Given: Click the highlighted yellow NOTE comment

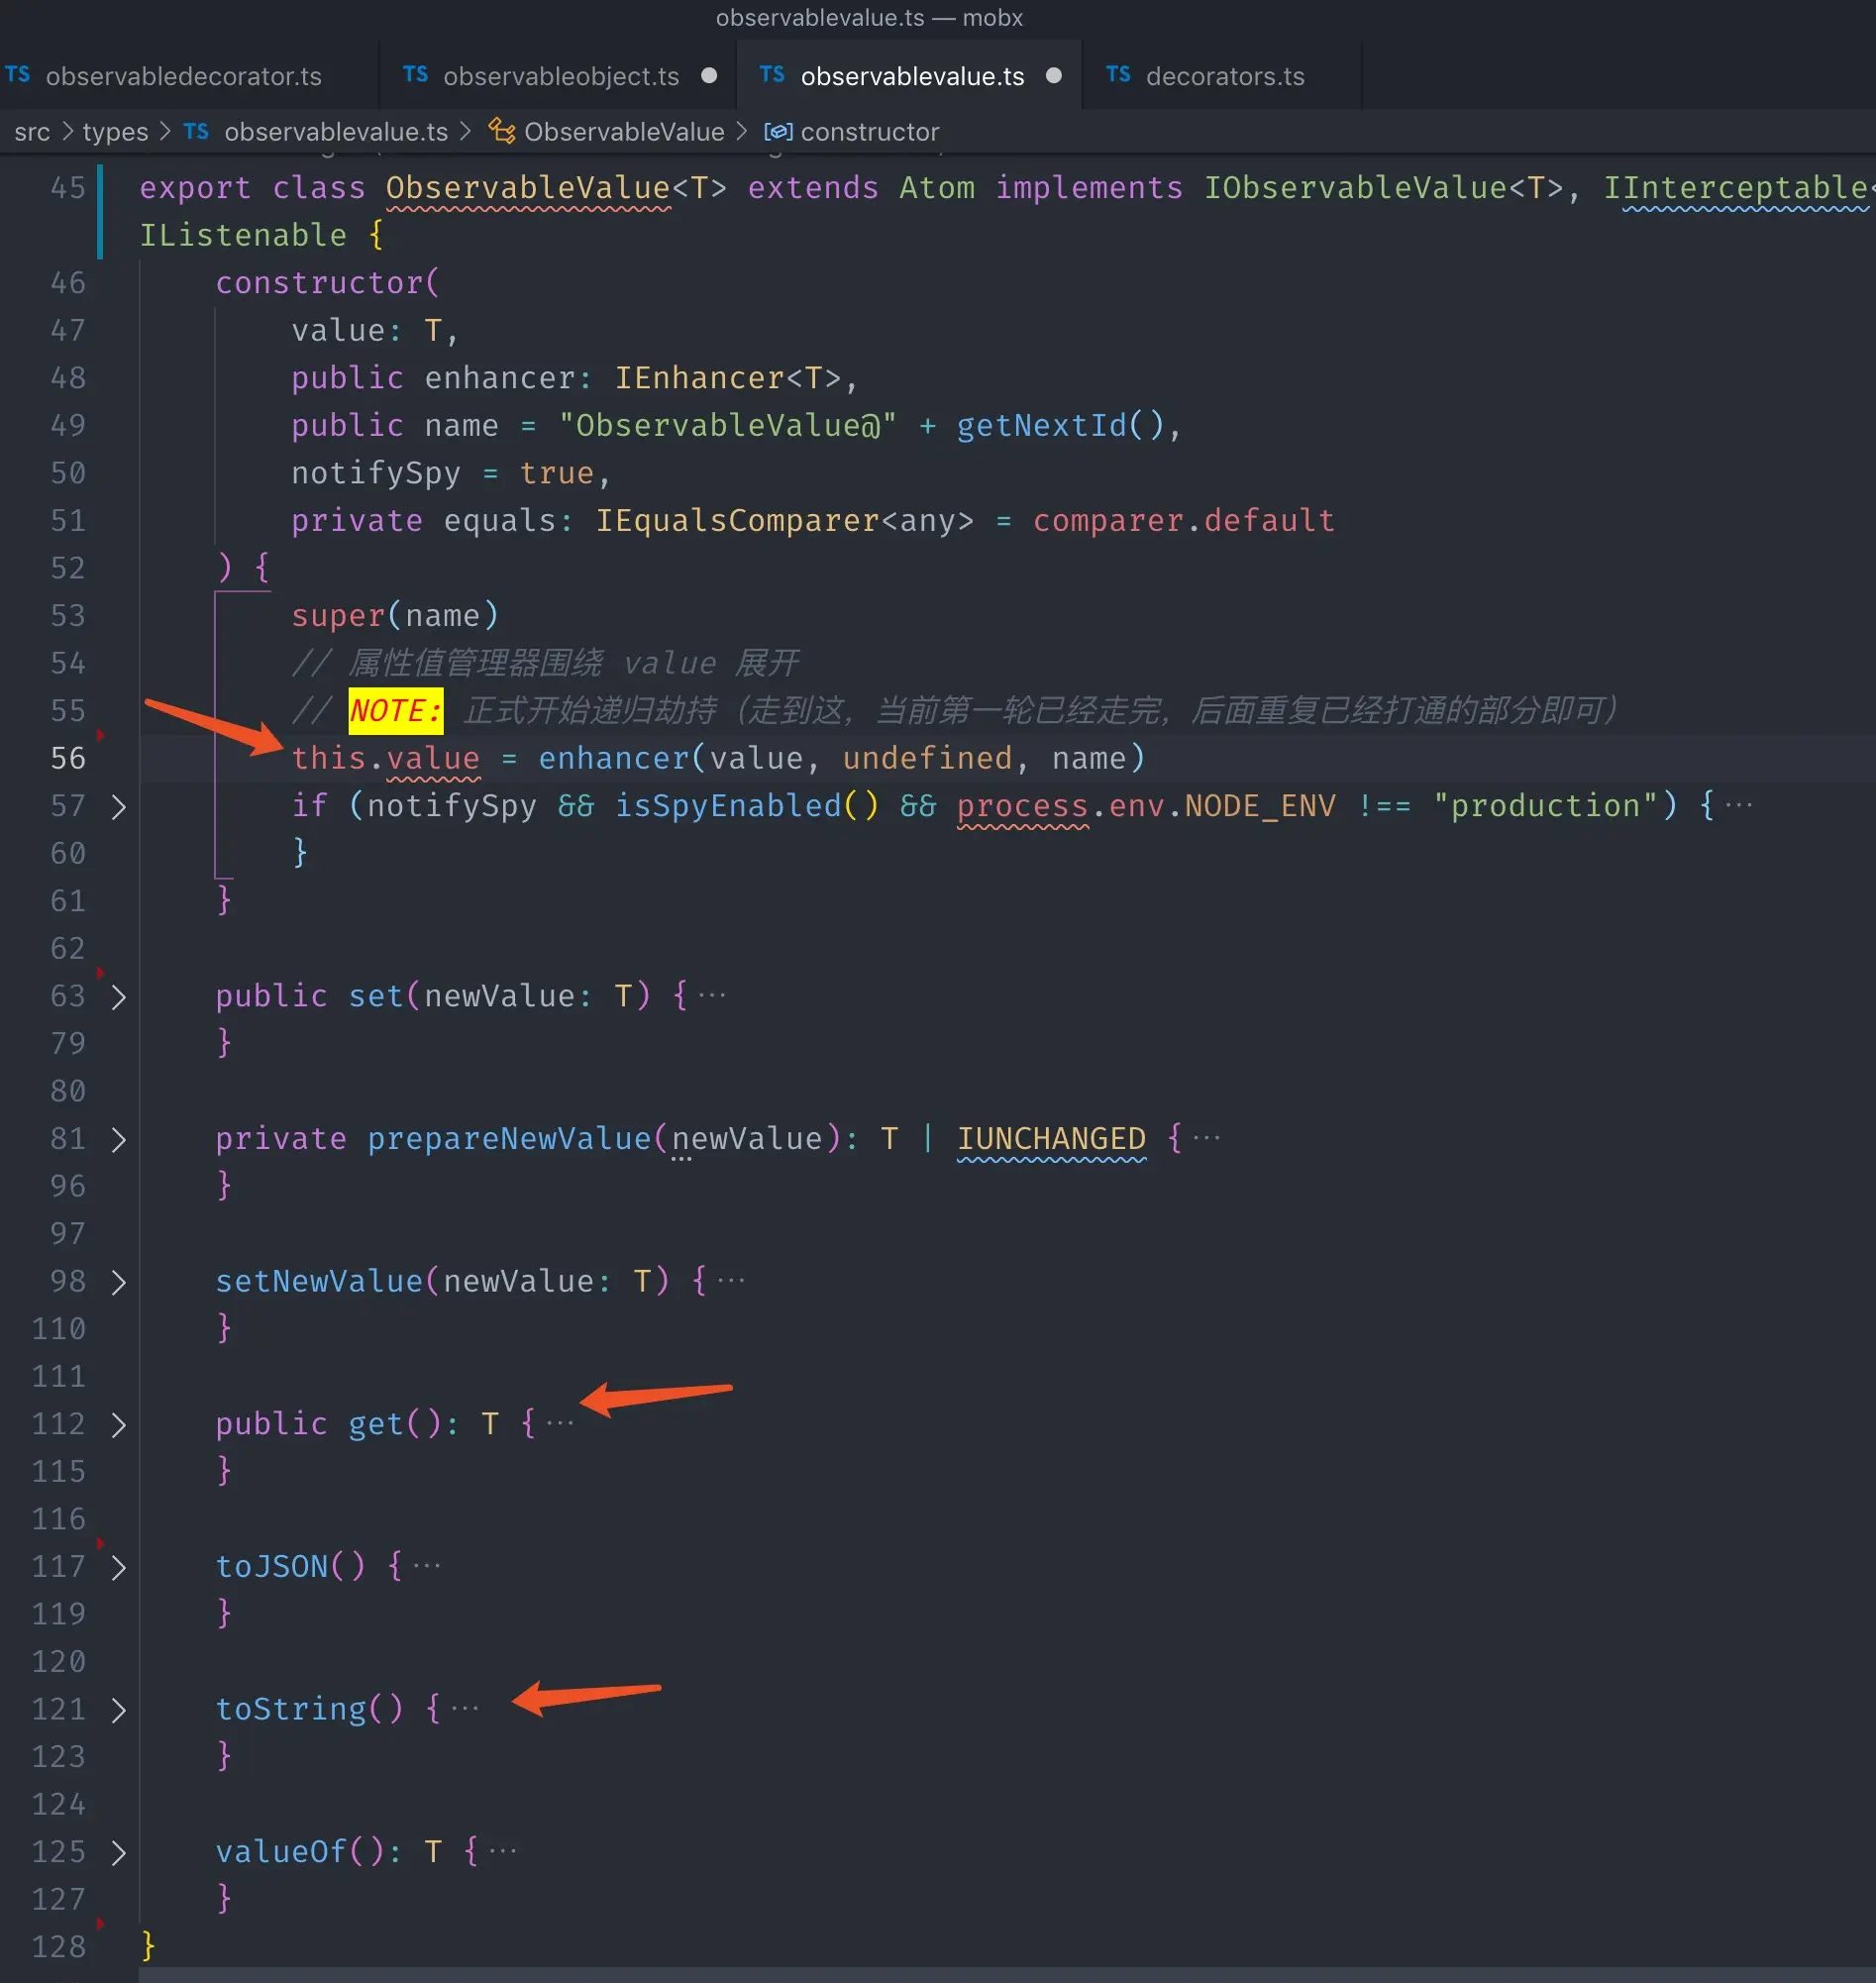Looking at the screenshot, I should 395,710.
